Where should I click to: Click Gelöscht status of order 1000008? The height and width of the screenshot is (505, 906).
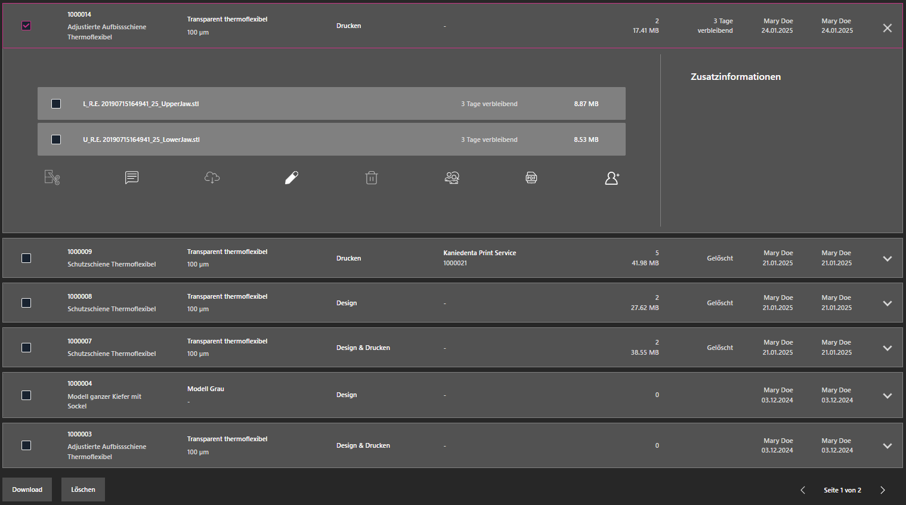(720, 303)
